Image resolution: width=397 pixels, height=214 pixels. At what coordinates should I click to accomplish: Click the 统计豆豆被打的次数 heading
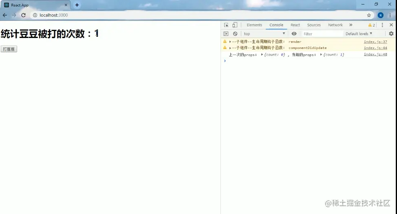click(50, 33)
